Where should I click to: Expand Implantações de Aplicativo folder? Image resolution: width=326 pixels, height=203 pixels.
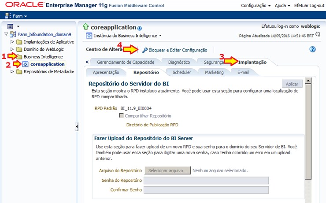12,42
